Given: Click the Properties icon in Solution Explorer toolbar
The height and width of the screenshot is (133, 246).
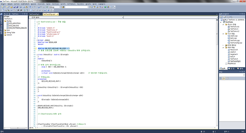Looking at the screenshot, I should [x=221, y=17].
